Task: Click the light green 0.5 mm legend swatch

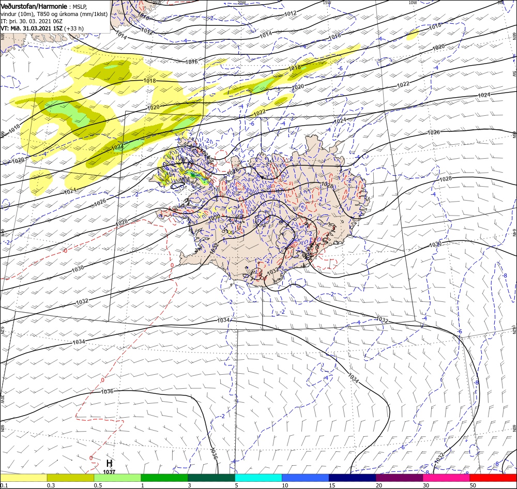Action: pyautogui.click(x=117, y=478)
